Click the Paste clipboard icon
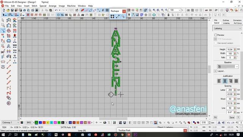Viewport: 243px width, 137px height. click(x=50, y=10)
